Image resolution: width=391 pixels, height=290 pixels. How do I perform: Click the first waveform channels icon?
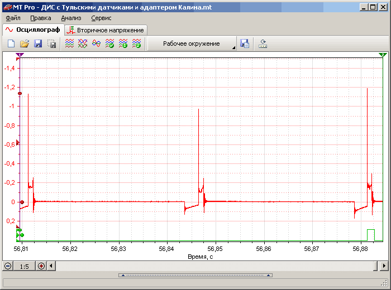tap(69, 43)
